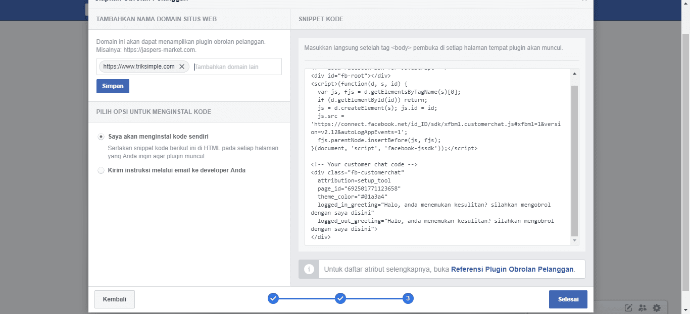Click the TAMBAHKAN NAMA DOMAIN SITUS WEB heading
This screenshot has width=690, height=314.
tap(157, 19)
